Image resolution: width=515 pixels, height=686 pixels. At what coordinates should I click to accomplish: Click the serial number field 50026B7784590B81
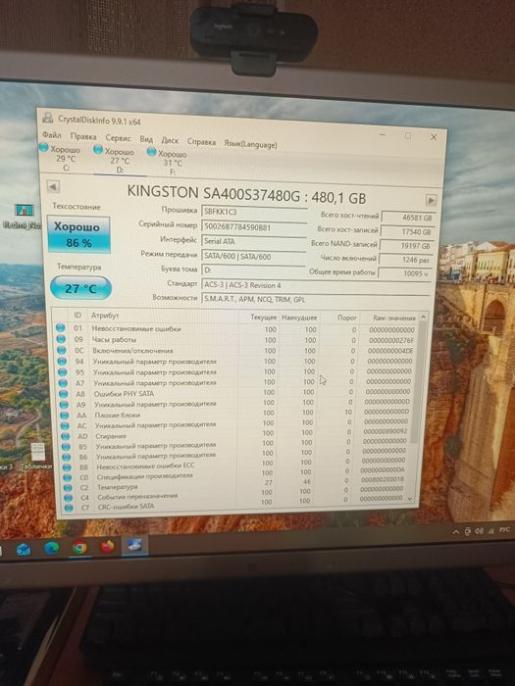coord(254,226)
